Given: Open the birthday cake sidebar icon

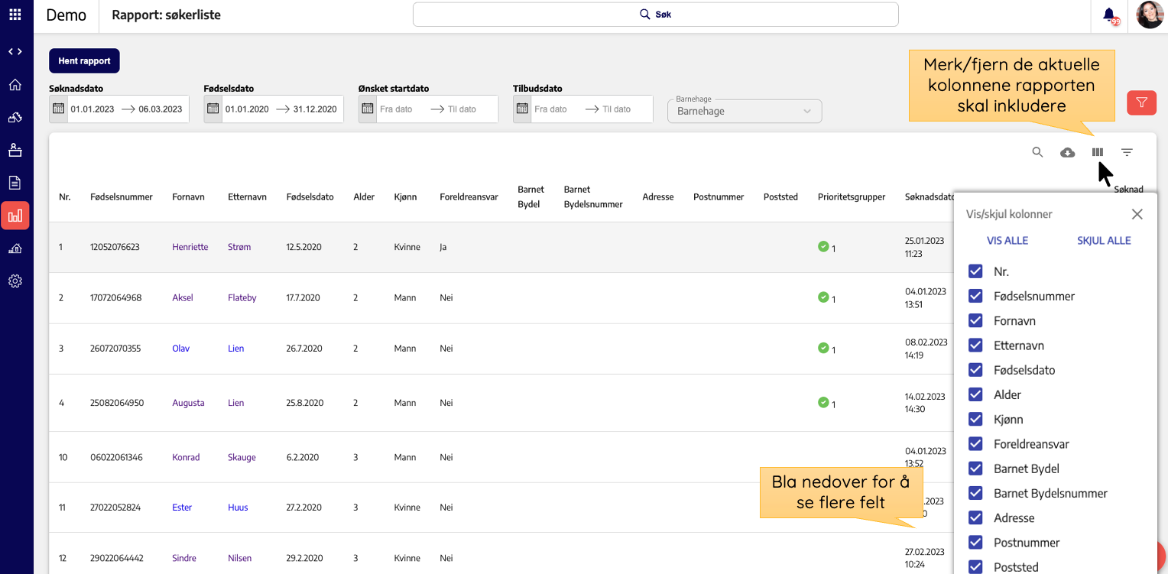Looking at the screenshot, I should pos(15,150).
